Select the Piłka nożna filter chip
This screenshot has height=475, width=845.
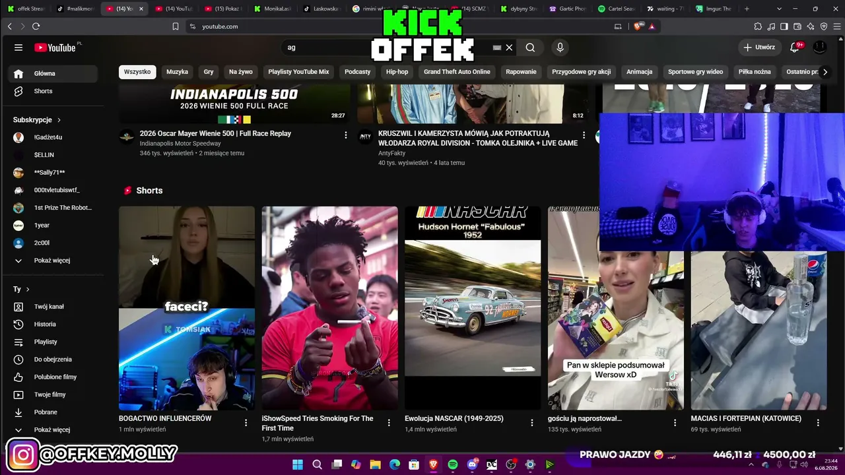[755, 72]
